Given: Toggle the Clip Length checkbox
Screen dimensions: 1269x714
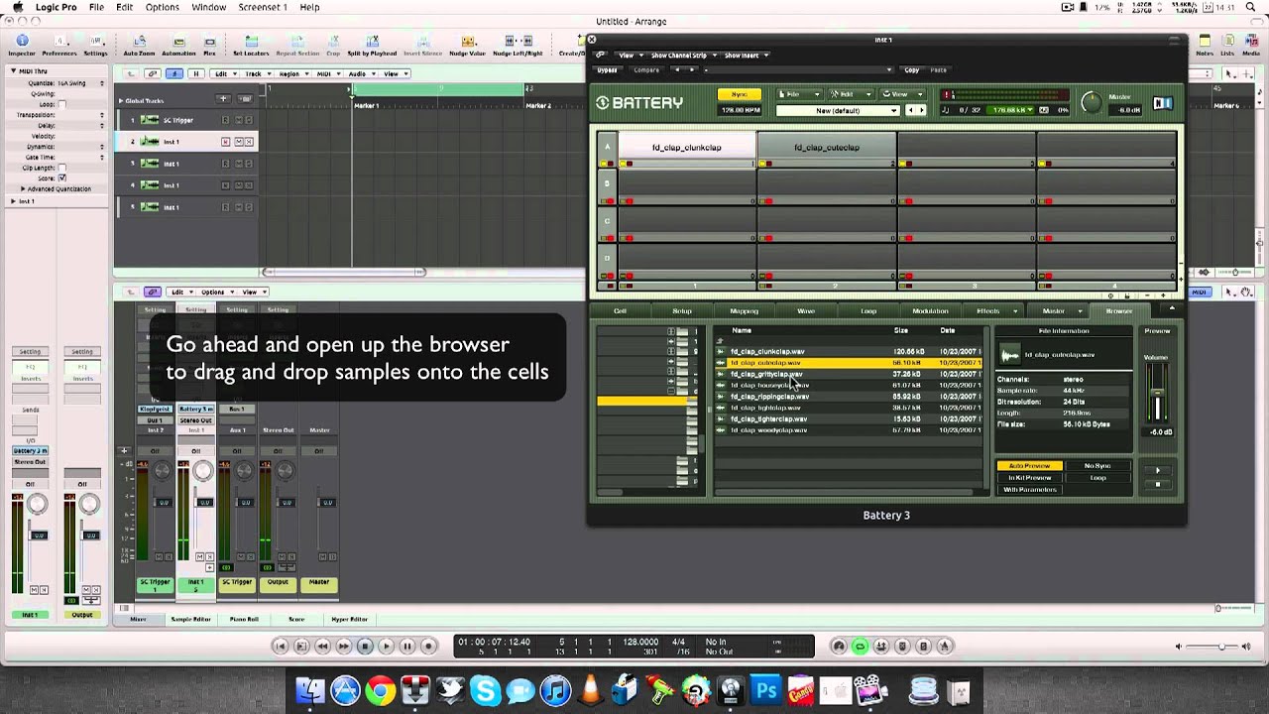Looking at the screenshot, I should tap(61, 168).
